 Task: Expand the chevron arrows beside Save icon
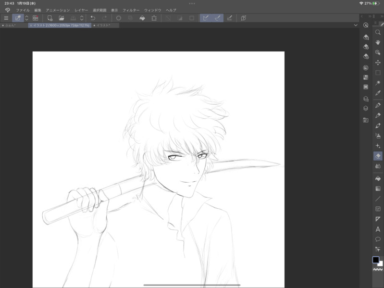[82, 18]
